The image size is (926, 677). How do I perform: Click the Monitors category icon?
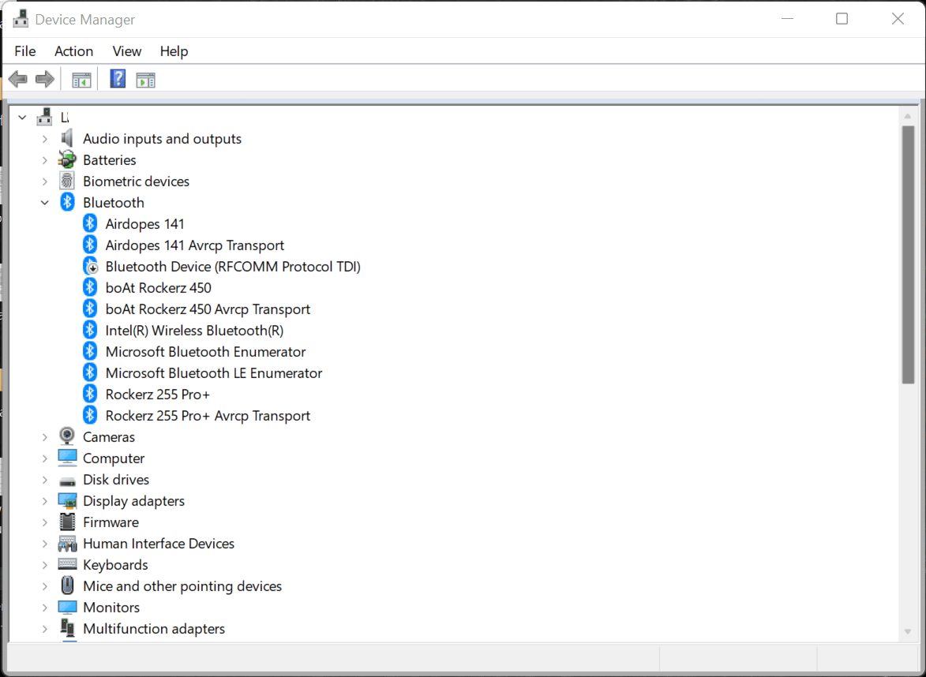tap(67, 607)
